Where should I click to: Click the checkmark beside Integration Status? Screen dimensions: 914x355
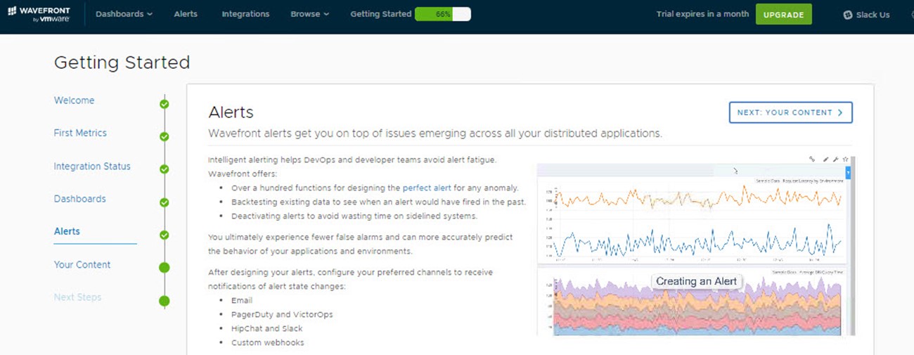click(x=165, y=169)
